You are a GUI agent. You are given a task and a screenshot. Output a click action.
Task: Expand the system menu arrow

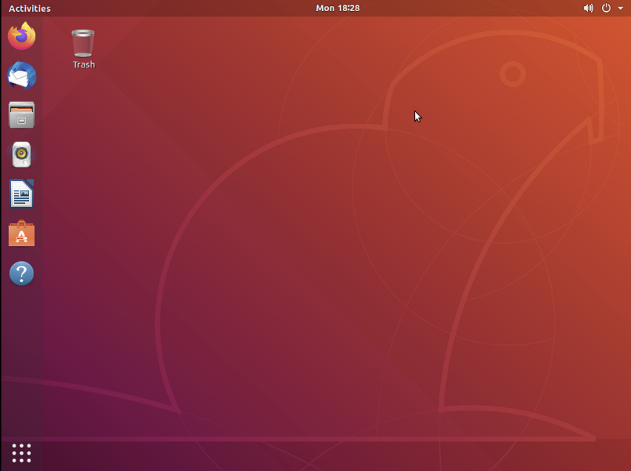tap(621, 8)
